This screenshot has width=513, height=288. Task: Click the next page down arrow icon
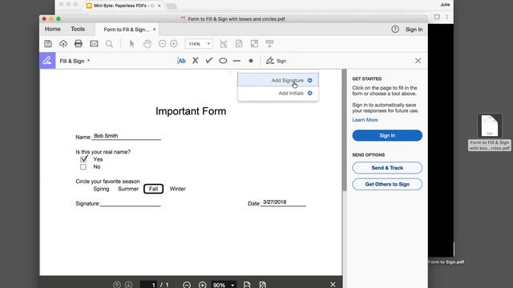click(128, 285)
